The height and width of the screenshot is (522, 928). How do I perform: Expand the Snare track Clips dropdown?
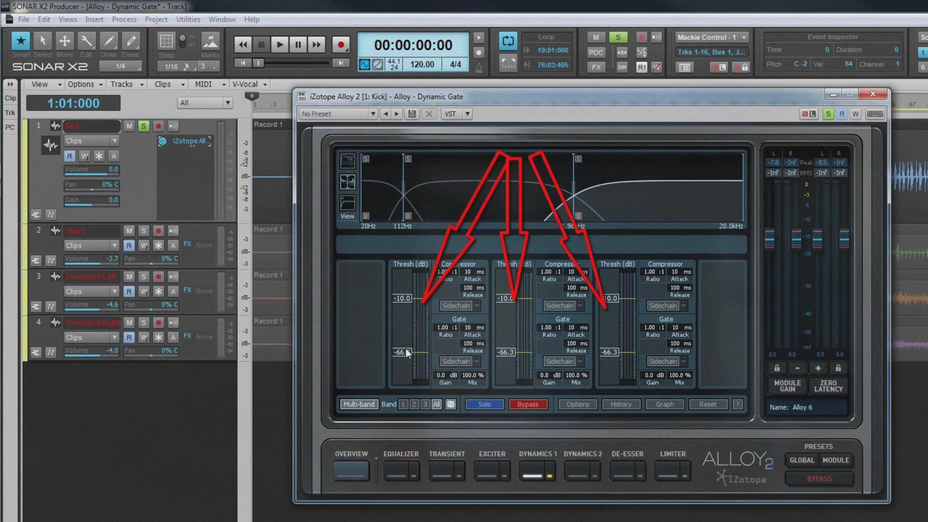[91, 246]
